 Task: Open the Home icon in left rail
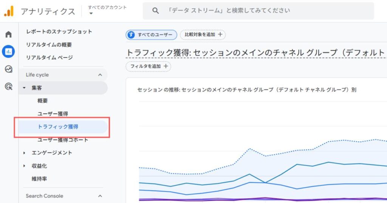[x=8, y=35]
